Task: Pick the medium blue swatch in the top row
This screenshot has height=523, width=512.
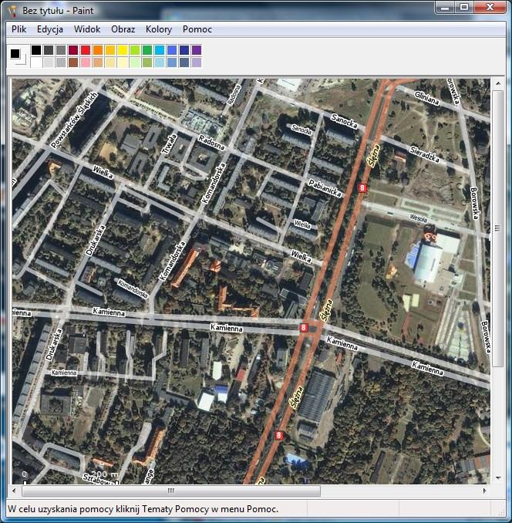Action: pyautogui.click(x=172, y=50)
